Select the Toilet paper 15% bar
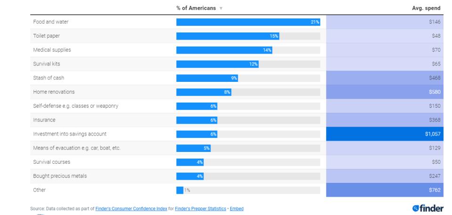 [x=228, y=36]
